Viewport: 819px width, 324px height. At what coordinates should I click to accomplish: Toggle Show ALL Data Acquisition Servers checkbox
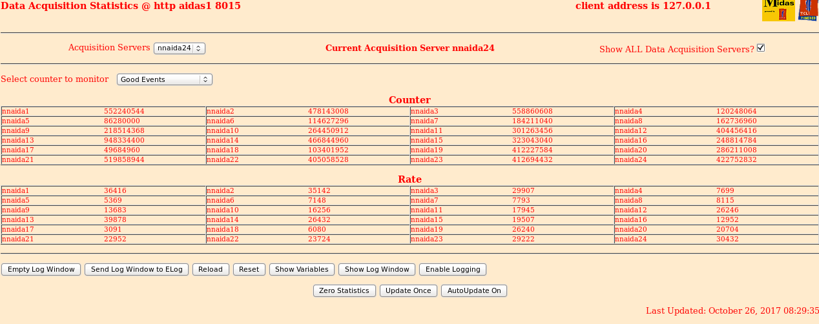coord(761,48)
